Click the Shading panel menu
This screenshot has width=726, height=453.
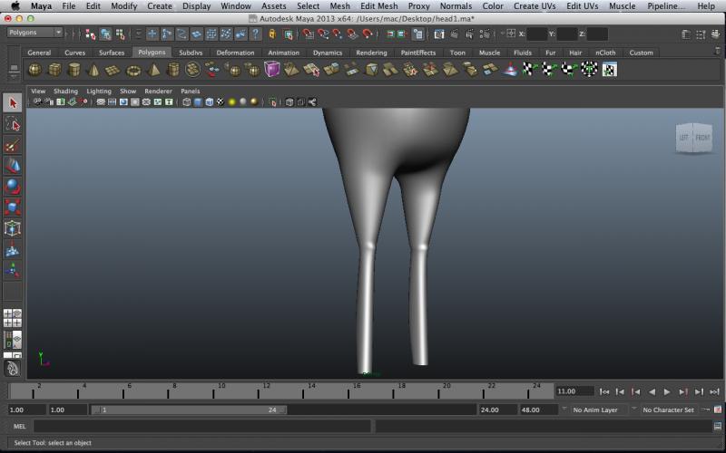pos(65,92)
